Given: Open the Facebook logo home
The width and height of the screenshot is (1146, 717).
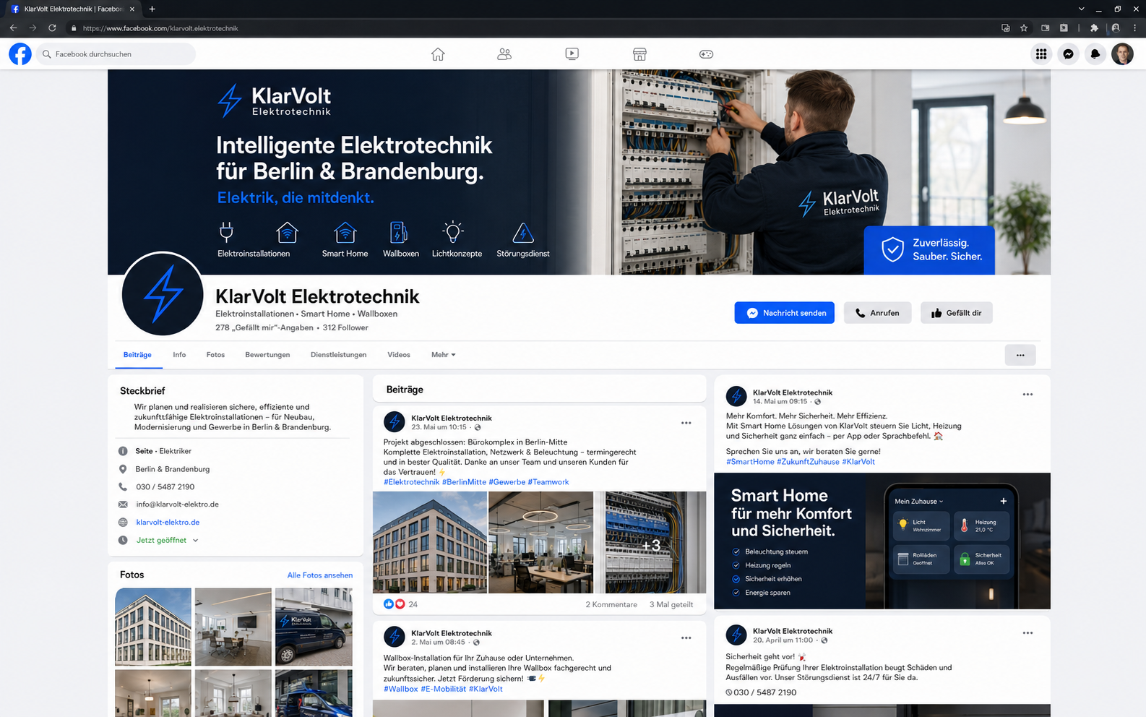Looking at the screenshot, I should (20, 54).
